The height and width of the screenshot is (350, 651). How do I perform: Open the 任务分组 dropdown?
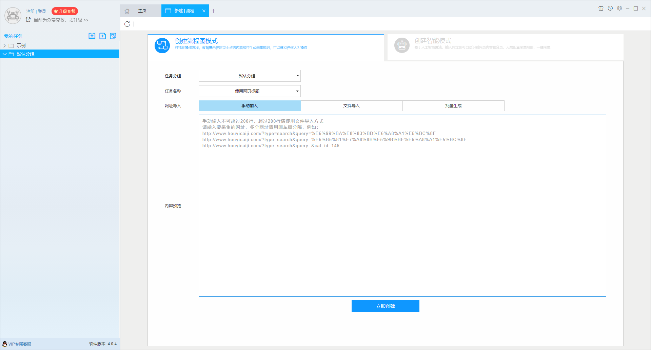249,76
